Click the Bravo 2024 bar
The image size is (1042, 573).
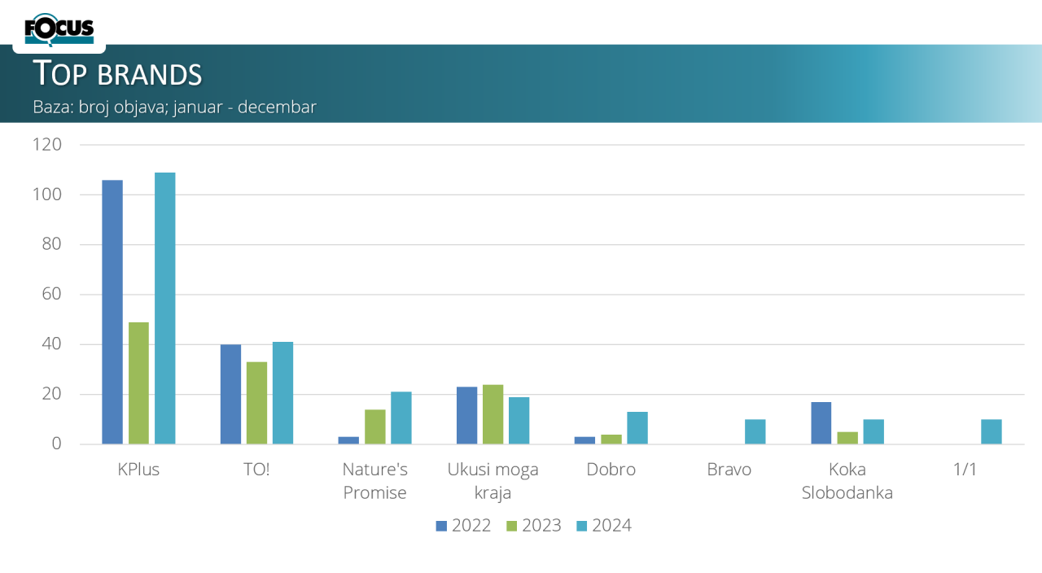pos(755,432)
